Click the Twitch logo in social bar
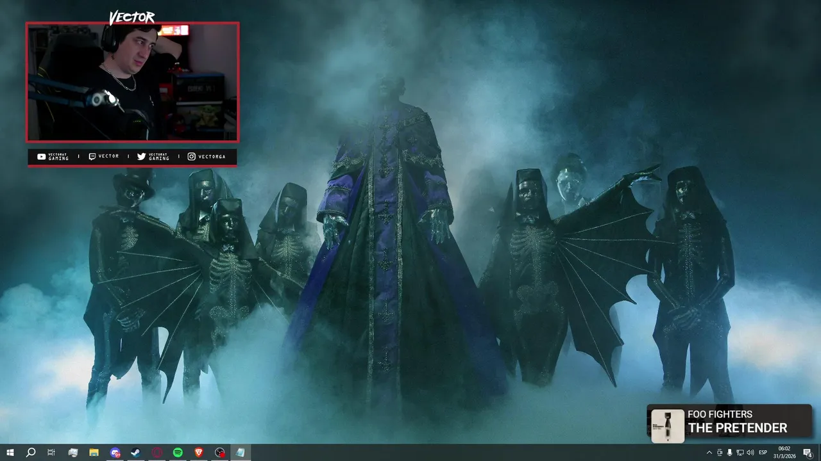 coord(92,156)
